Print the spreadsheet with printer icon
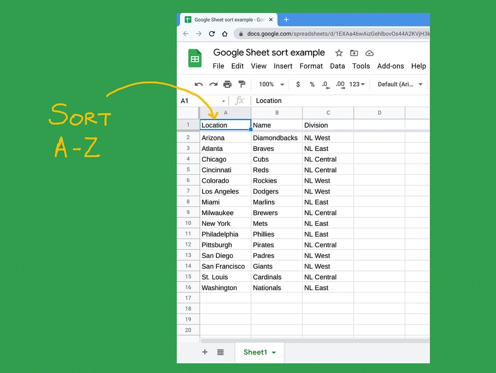Viewport: 496px width, 373px height. tap(227, 84)
